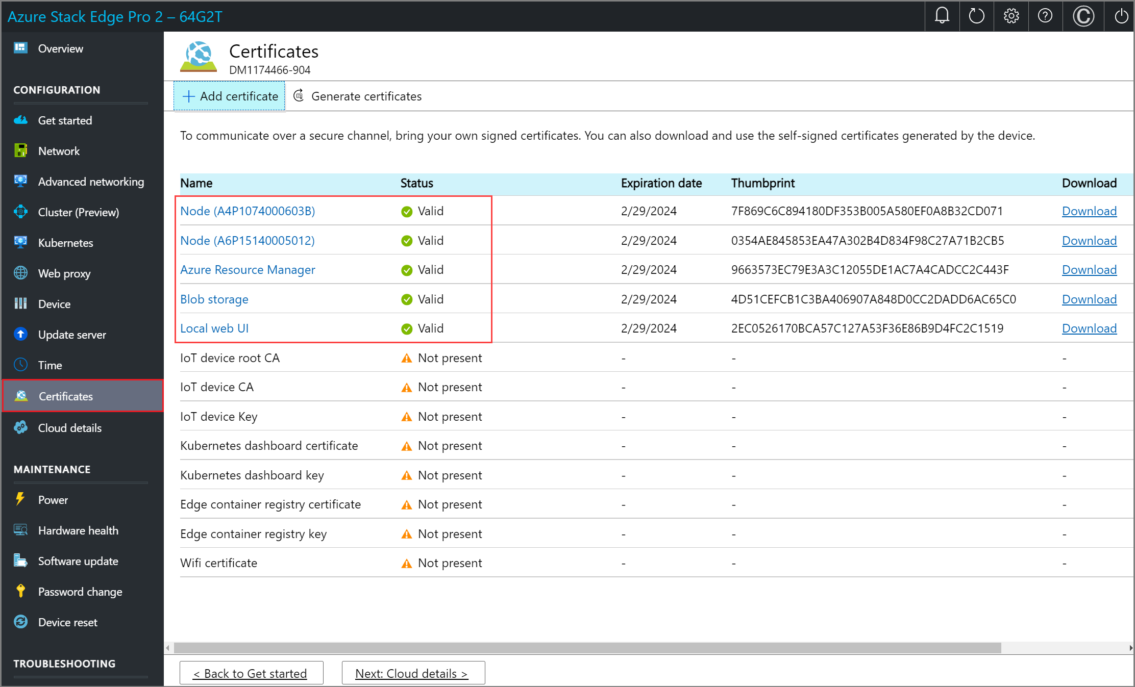
Task: Click the Certificates icon in sidebar
Action: [22, 395]
